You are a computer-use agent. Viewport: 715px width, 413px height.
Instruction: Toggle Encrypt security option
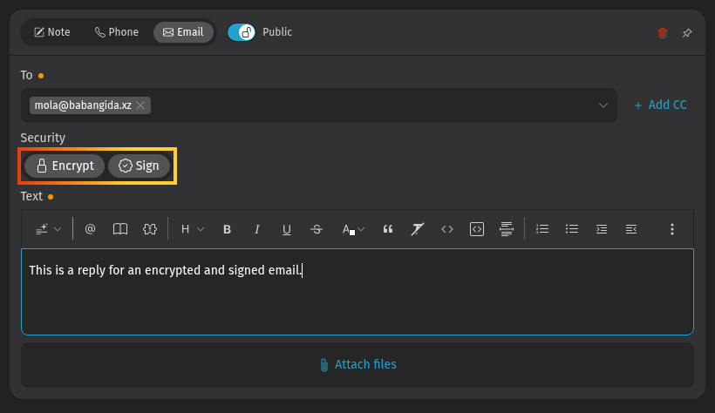tap(65, 166)
